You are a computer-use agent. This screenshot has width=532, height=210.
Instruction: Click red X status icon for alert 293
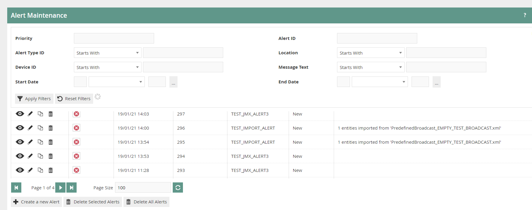click(x=77, y=170)
